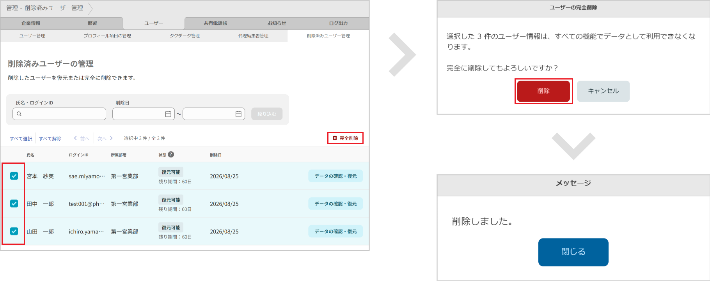Viewport: 710px width, 281px height.
Task: Open calendar icon of start deletion date
Action: (x=168, y=114)
